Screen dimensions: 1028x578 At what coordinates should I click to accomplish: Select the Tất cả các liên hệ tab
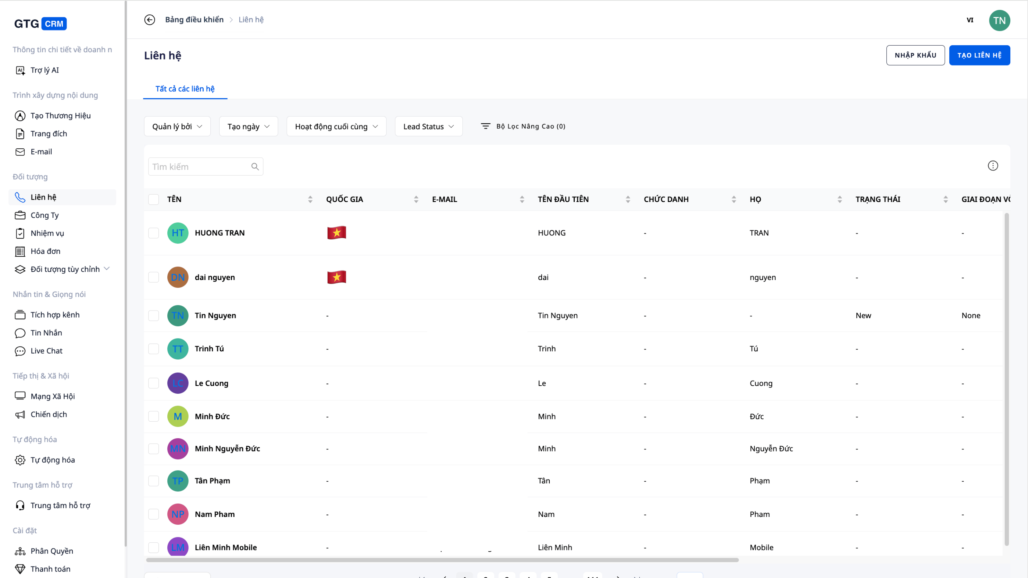point(185,89)
